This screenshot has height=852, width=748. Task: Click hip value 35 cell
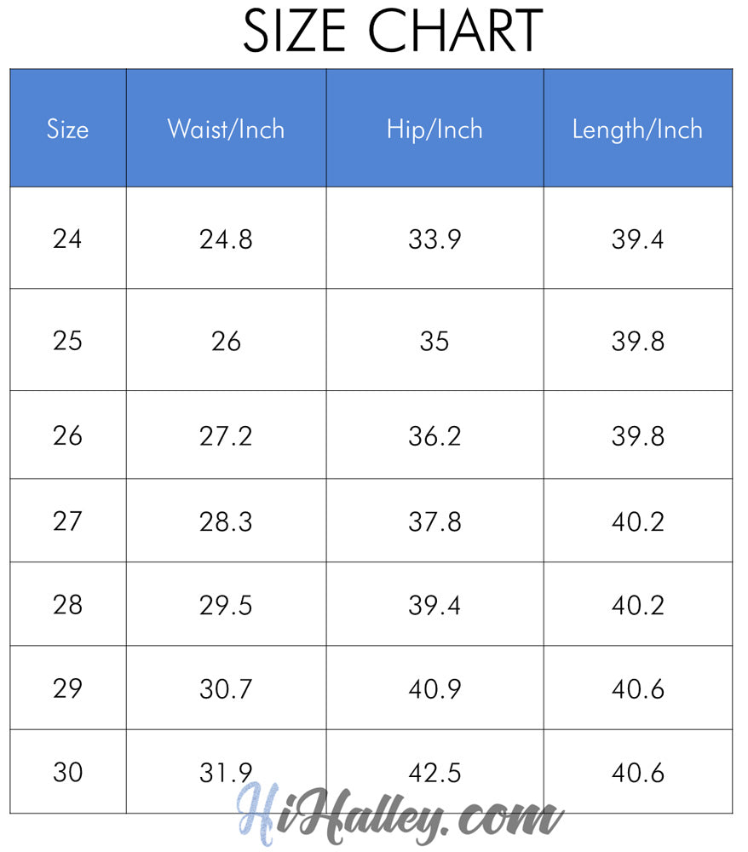(x=434, y=341)
